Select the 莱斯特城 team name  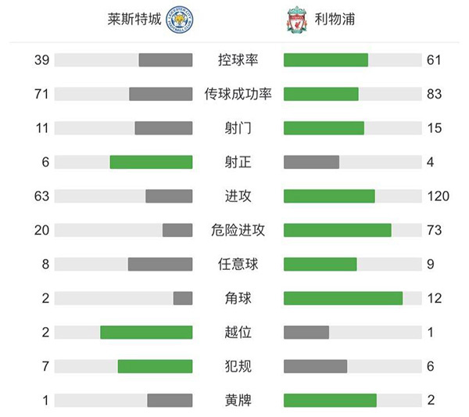click(x=134, y=20)
